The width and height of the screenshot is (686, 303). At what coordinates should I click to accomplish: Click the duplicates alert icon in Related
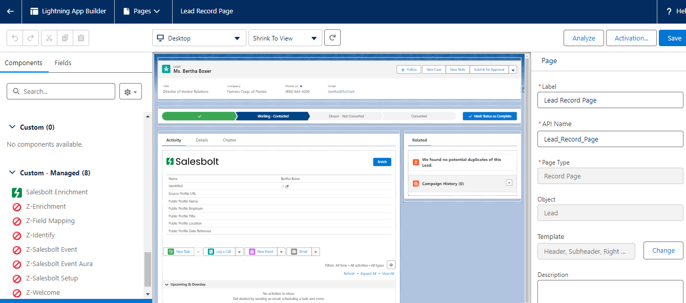(x=416, y=162)
